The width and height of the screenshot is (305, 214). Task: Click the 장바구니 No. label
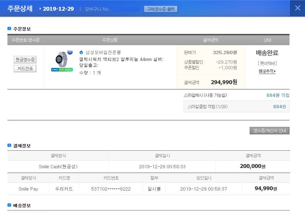[x=97, y=9]
